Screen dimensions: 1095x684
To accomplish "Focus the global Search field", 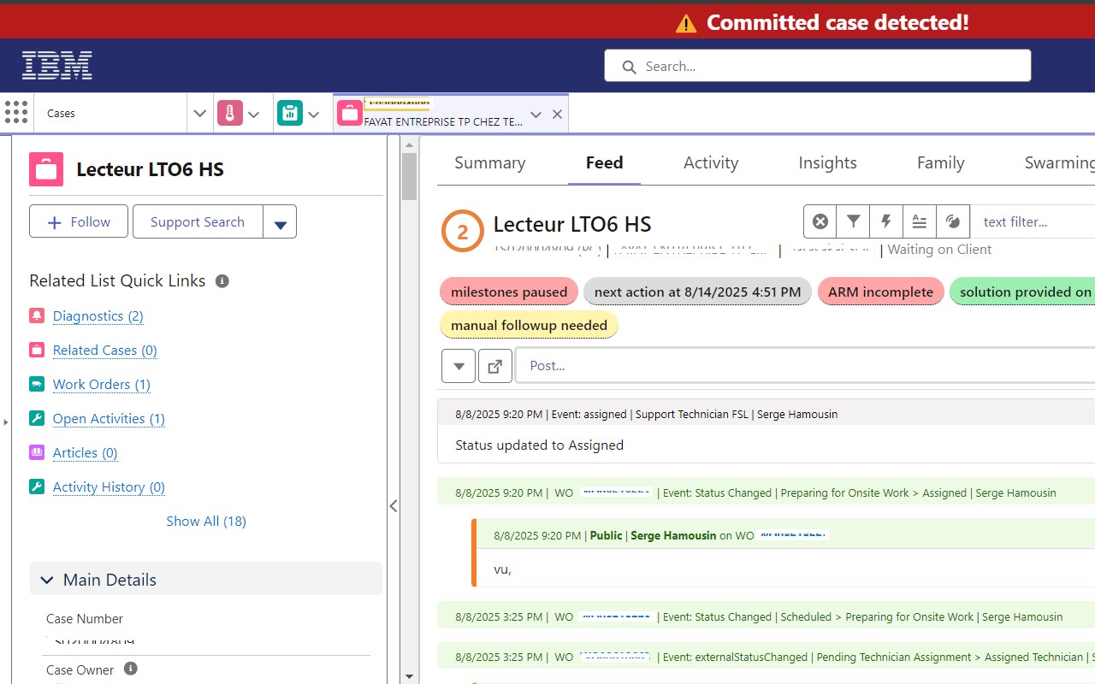I will coord(818,66).
